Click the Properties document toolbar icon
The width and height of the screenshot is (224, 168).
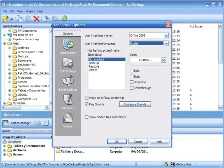[x=46, y=19]
